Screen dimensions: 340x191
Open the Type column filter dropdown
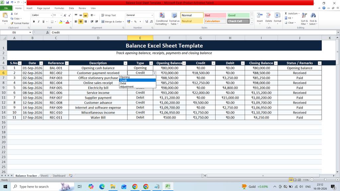[151, 63]
